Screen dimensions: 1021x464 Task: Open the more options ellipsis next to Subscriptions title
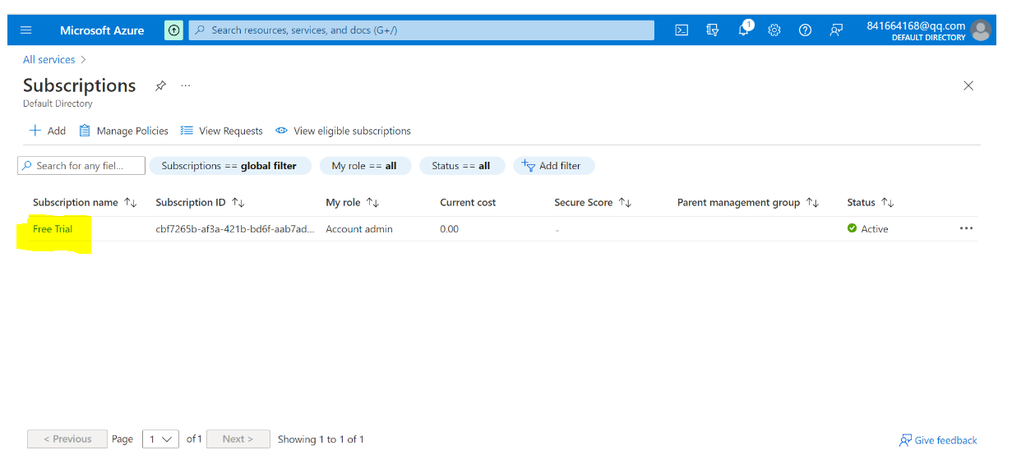pos(186,85)
